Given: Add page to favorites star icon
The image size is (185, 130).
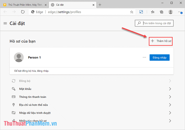Looking at the screenshot, I should 132,12.
